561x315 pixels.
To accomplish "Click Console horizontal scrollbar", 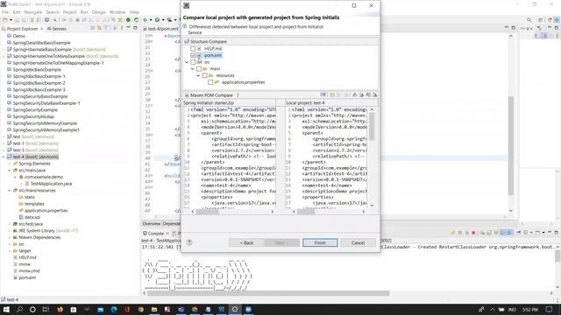I will pyautogui.click(x=268, y=294).
